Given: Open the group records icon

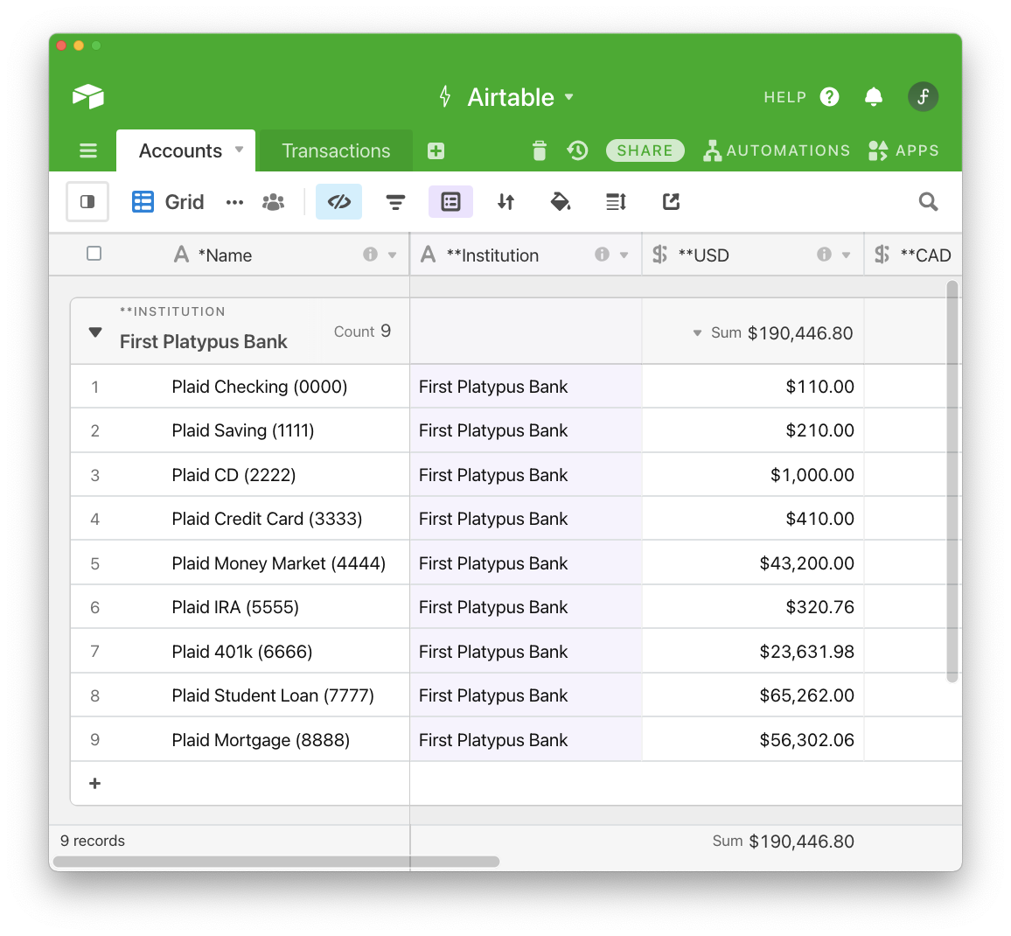Looking at the screenshot, I should pyautogui.click(x=450, y=202).
